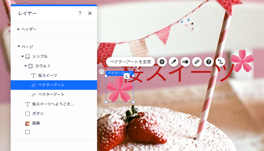The height and width of the screenshot is (151, 264).
Task: Select 桜スイーツへようこそ… text layer
Action: tap(54, 104)
